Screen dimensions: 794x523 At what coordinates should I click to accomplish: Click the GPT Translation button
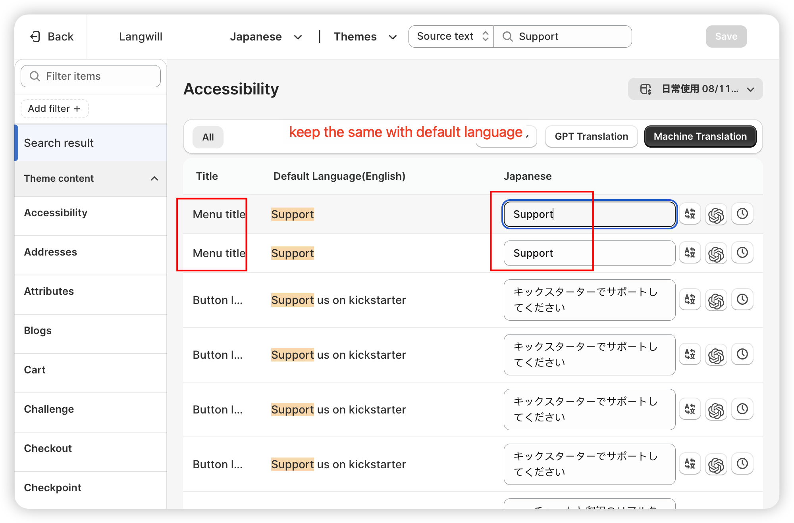(591, 137)
